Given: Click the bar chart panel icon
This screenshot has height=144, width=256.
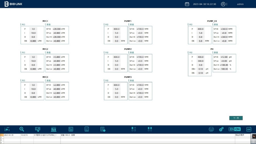Looking at the screenshot, I should (x=54, y=129).
